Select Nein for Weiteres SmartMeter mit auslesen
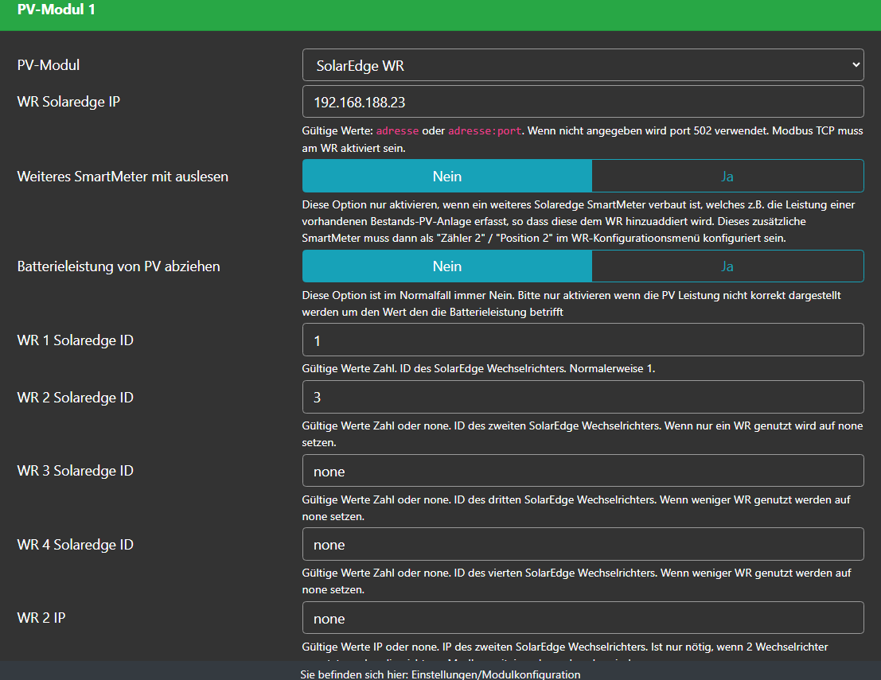This screenshot has height=680, width=881. [x=446, y=177]
